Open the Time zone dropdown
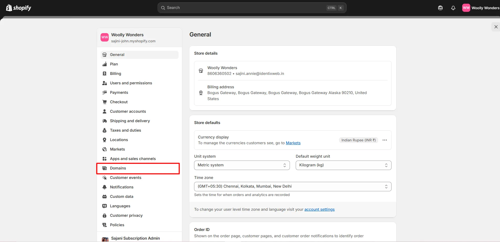500x242 pixels. click(293, 187)
